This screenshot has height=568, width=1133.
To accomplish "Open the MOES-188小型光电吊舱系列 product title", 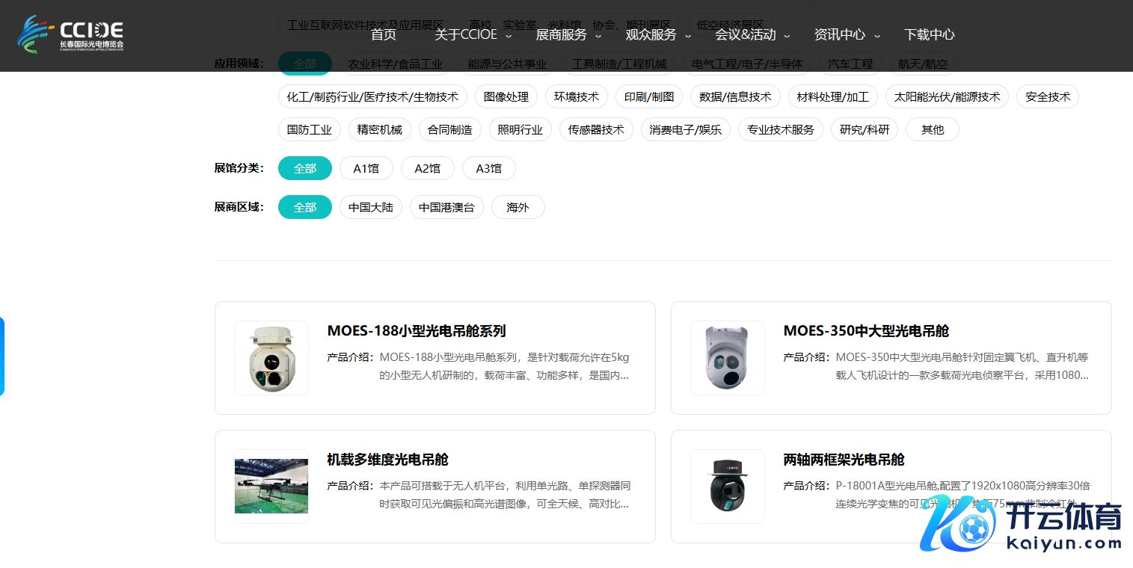I will 417,330.
